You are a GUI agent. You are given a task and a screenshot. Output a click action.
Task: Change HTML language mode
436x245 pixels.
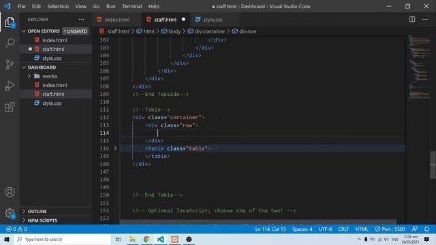click(362, 229)
